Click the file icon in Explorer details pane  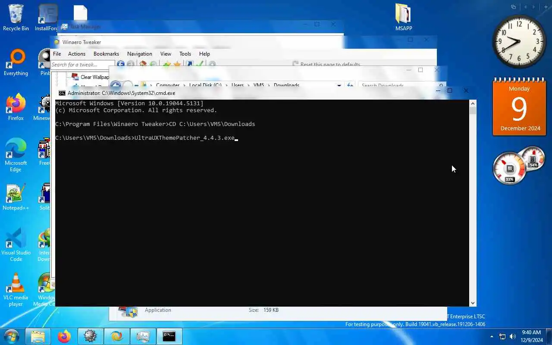click(128, 311)
